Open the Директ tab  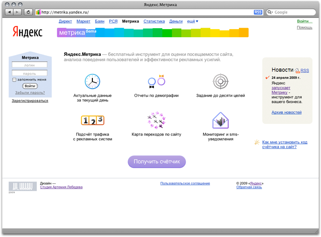[x=65, y=21]
